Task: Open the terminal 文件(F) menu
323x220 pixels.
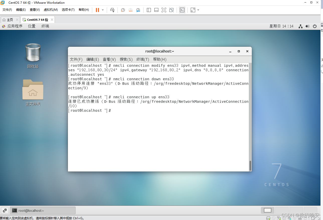Action: coord(76,59)
